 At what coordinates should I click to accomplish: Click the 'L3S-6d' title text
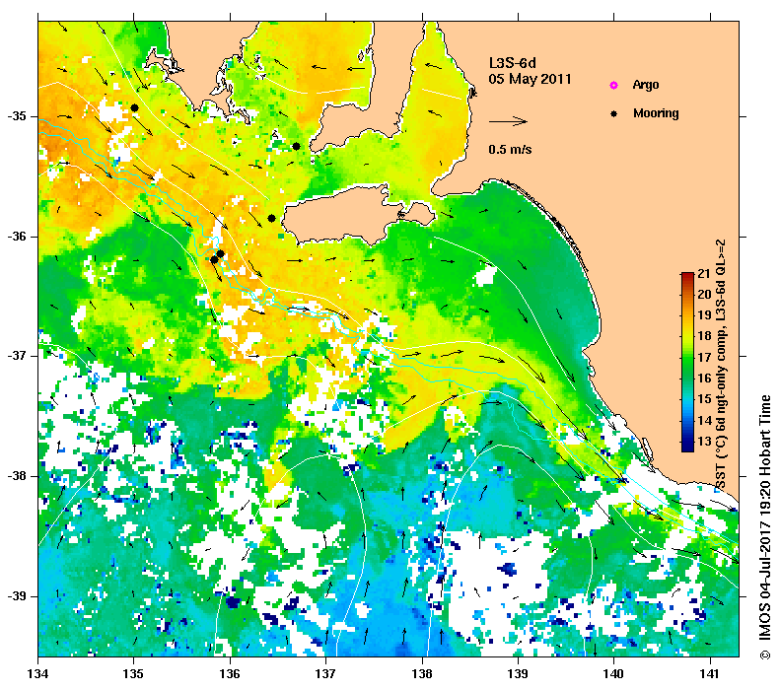pyautogui.click(x=513, y=63)
